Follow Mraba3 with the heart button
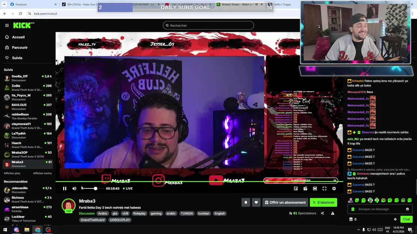Viewport: 417px width, 234px height. click(256, 202)
